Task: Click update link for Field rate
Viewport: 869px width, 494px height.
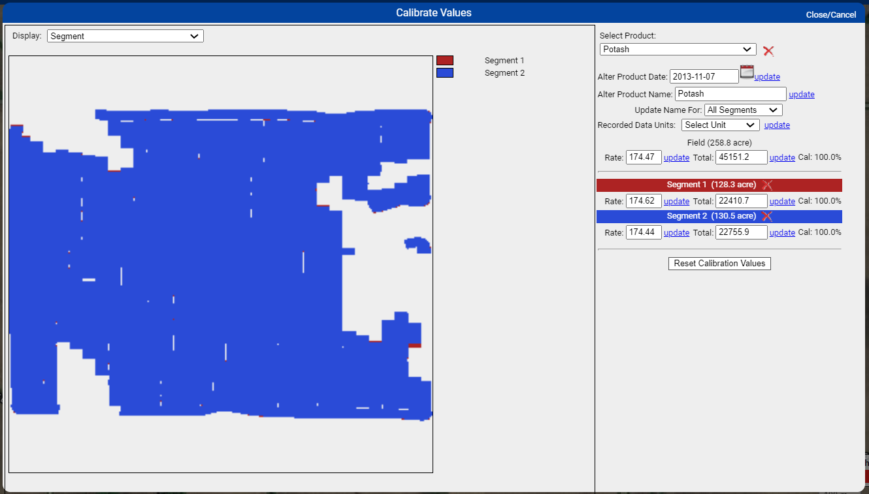Action: (676, 158)
